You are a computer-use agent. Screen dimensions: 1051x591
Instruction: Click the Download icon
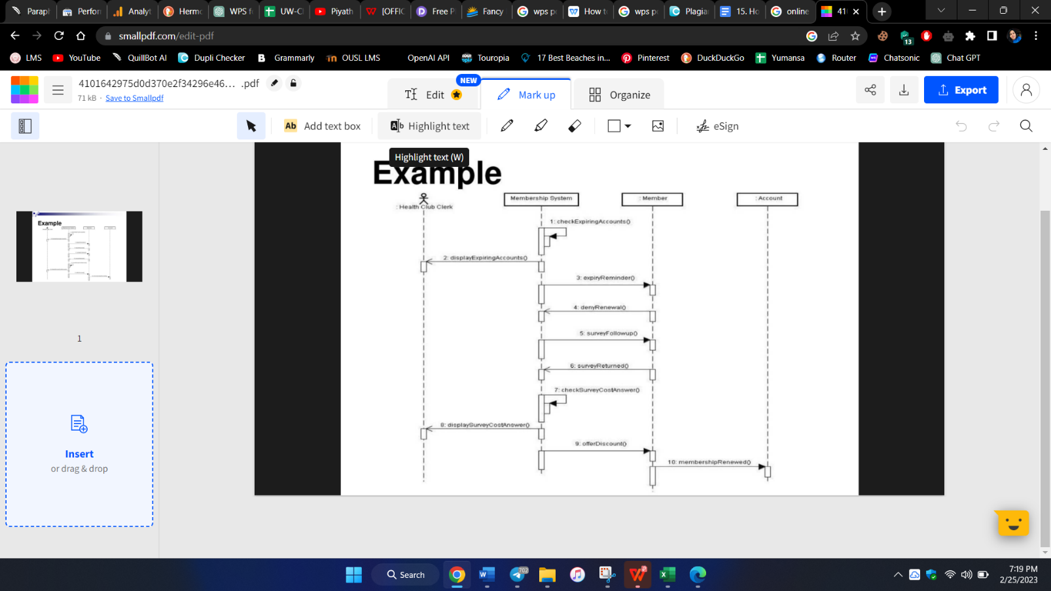(904, 90)
